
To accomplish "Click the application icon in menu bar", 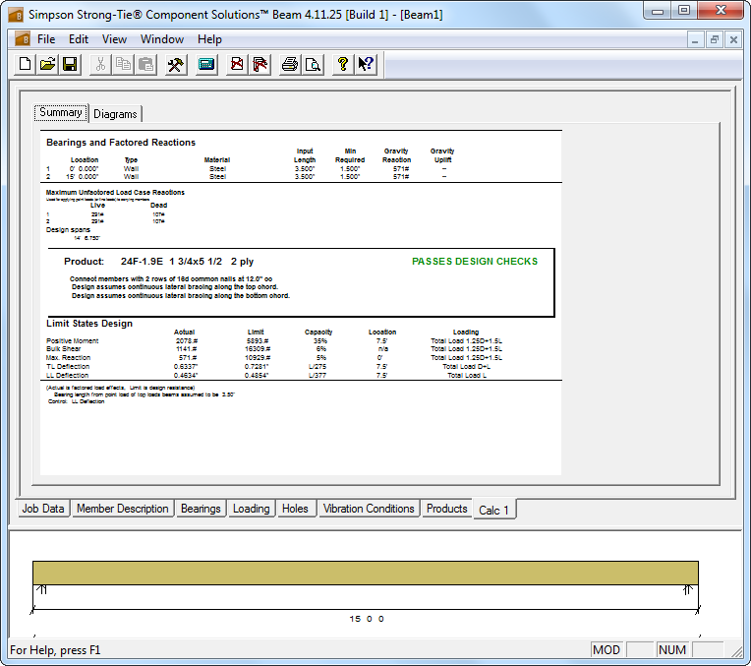I will (x=22, y=39).
